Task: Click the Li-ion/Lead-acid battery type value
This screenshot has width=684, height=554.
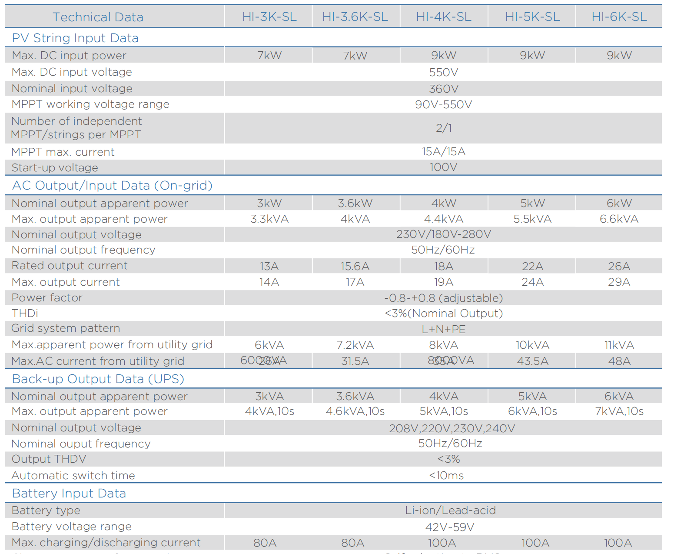Action: (450, 510)
